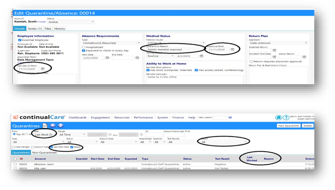Open calendar picker for Expected Return date
The width and height of the screenshot is (335, 190).
pos(274,50)
